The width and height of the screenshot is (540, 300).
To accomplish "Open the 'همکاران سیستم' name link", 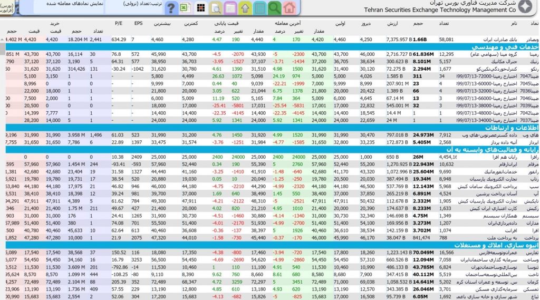I will click(x=500, y=216).
